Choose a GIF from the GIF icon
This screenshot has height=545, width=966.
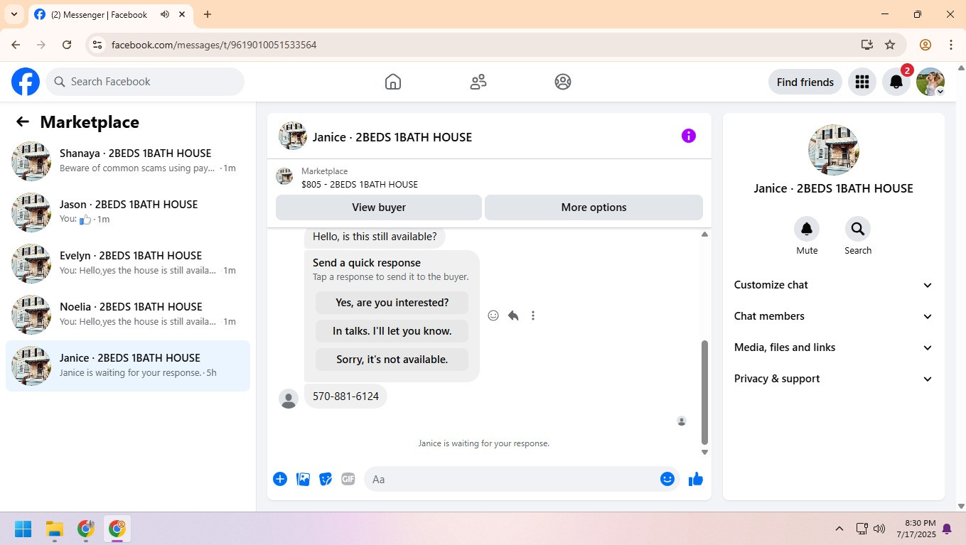348,479
